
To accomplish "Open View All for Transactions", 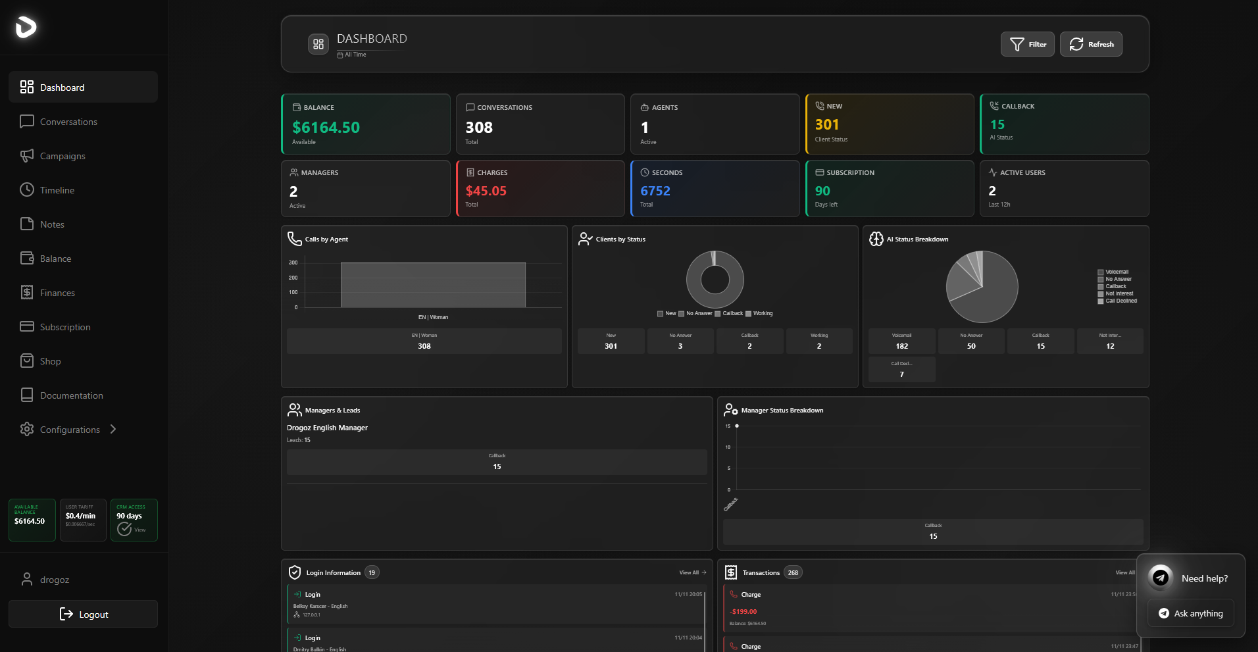I will (x=1125, y=572).
